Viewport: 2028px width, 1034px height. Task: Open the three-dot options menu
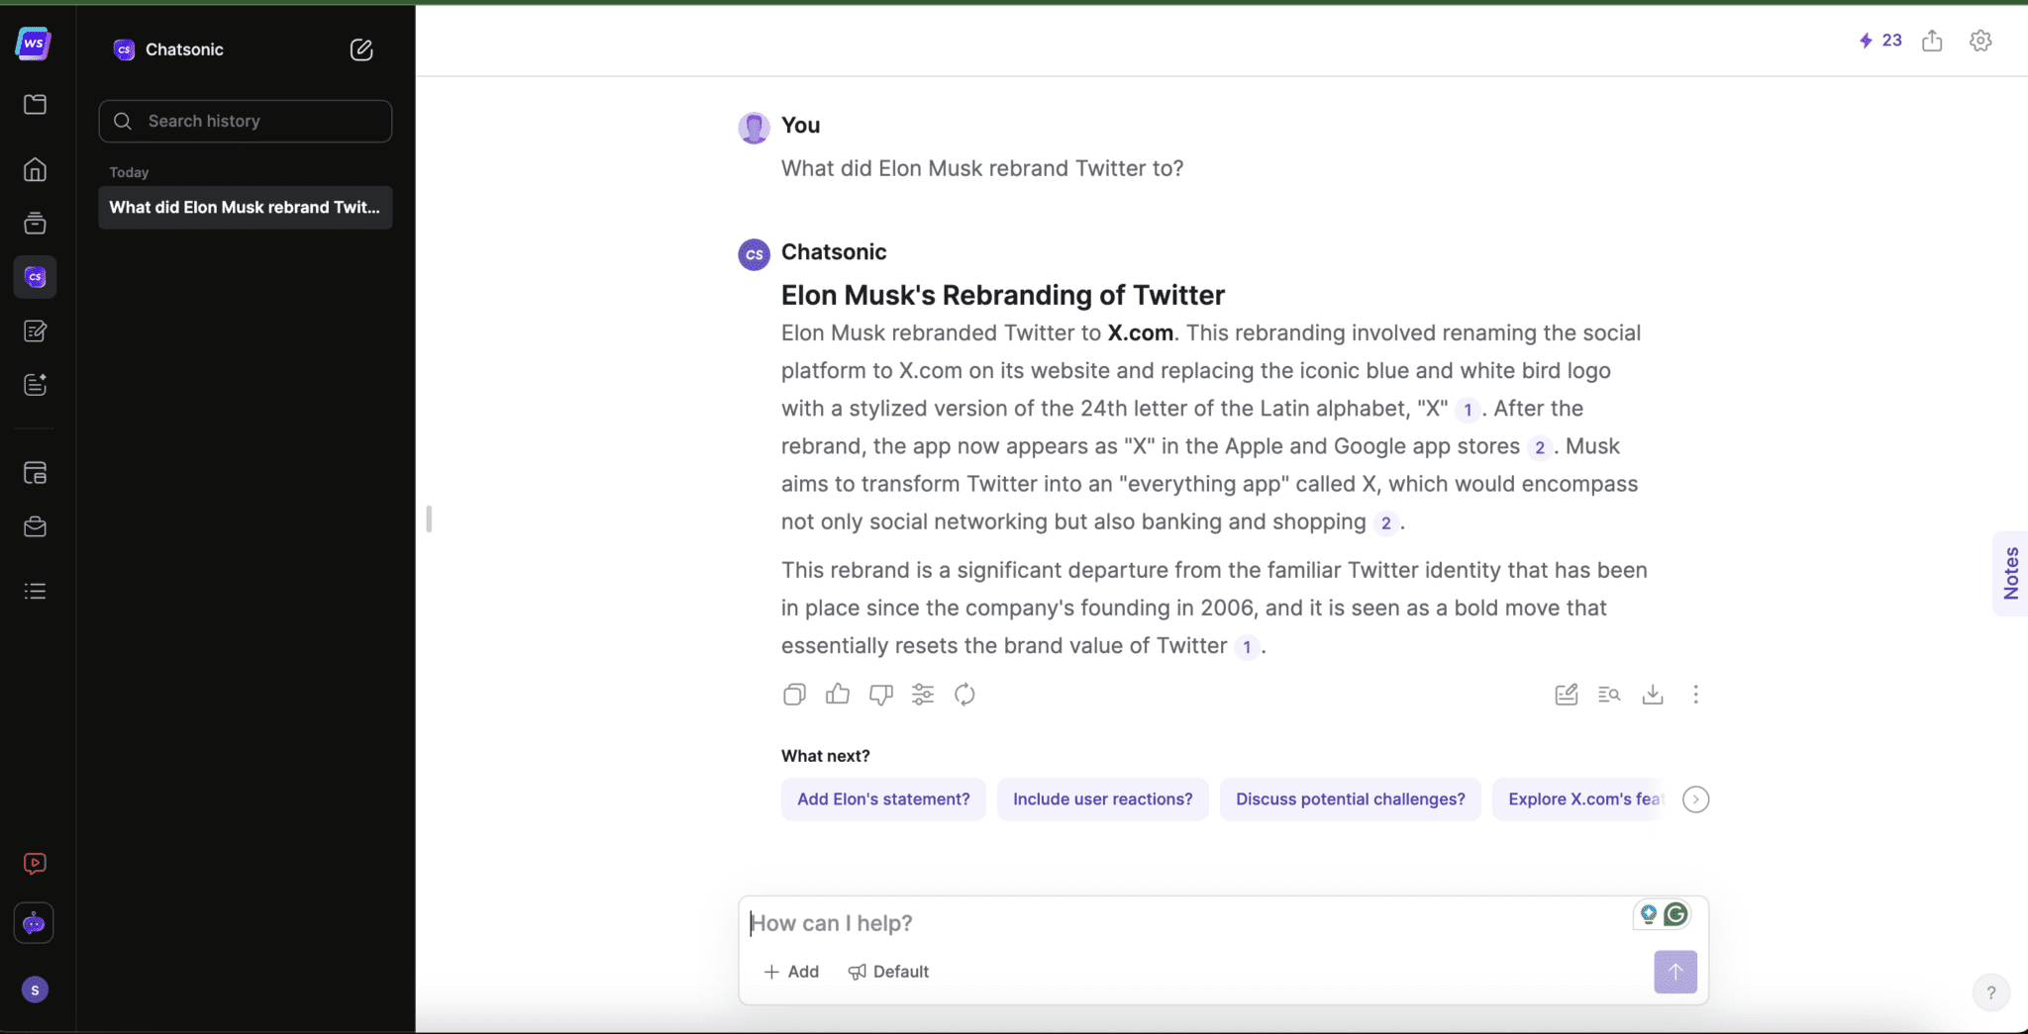click(1695, 694)
